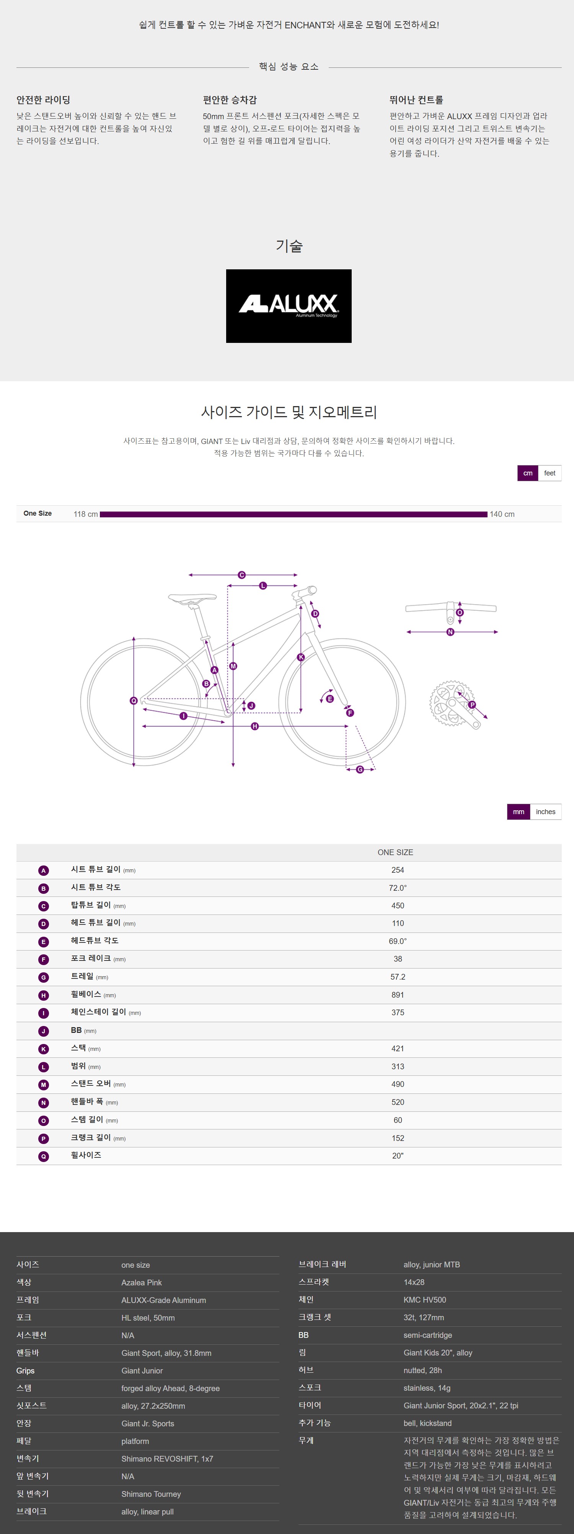Image resolution: width=574 pixels, height=1534 pixels.
Task: Click the purple One Size height bar
Action: (293, 514)
